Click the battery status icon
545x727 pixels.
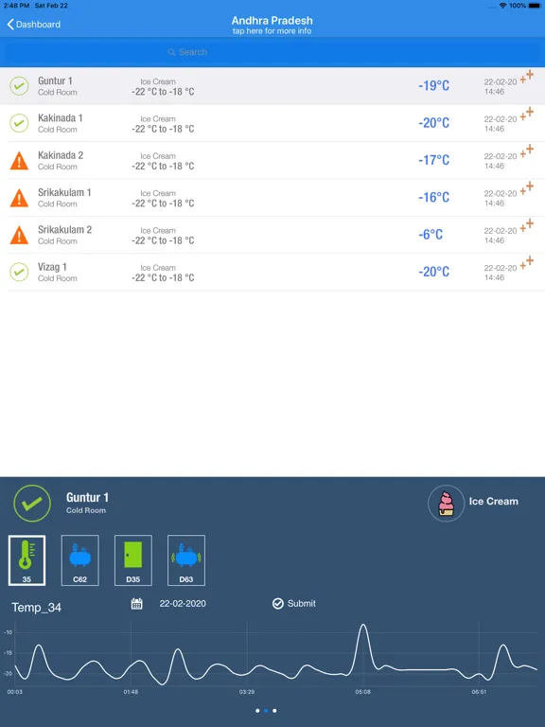[534, 6]
